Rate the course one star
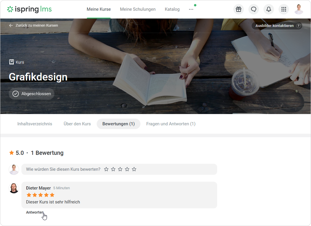The width and height of the screenshot is (311, 226). 106,169
